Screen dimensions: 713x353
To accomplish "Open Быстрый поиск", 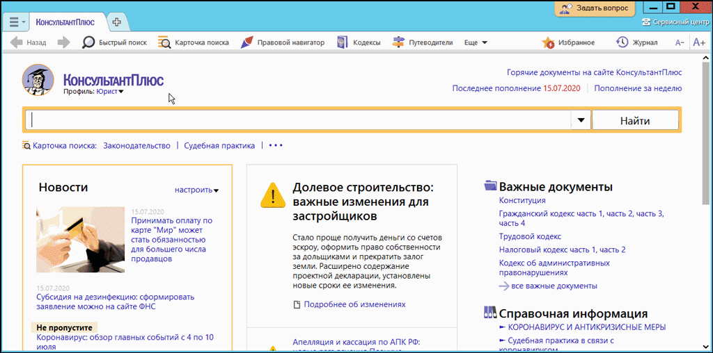I will click(115, 42).
